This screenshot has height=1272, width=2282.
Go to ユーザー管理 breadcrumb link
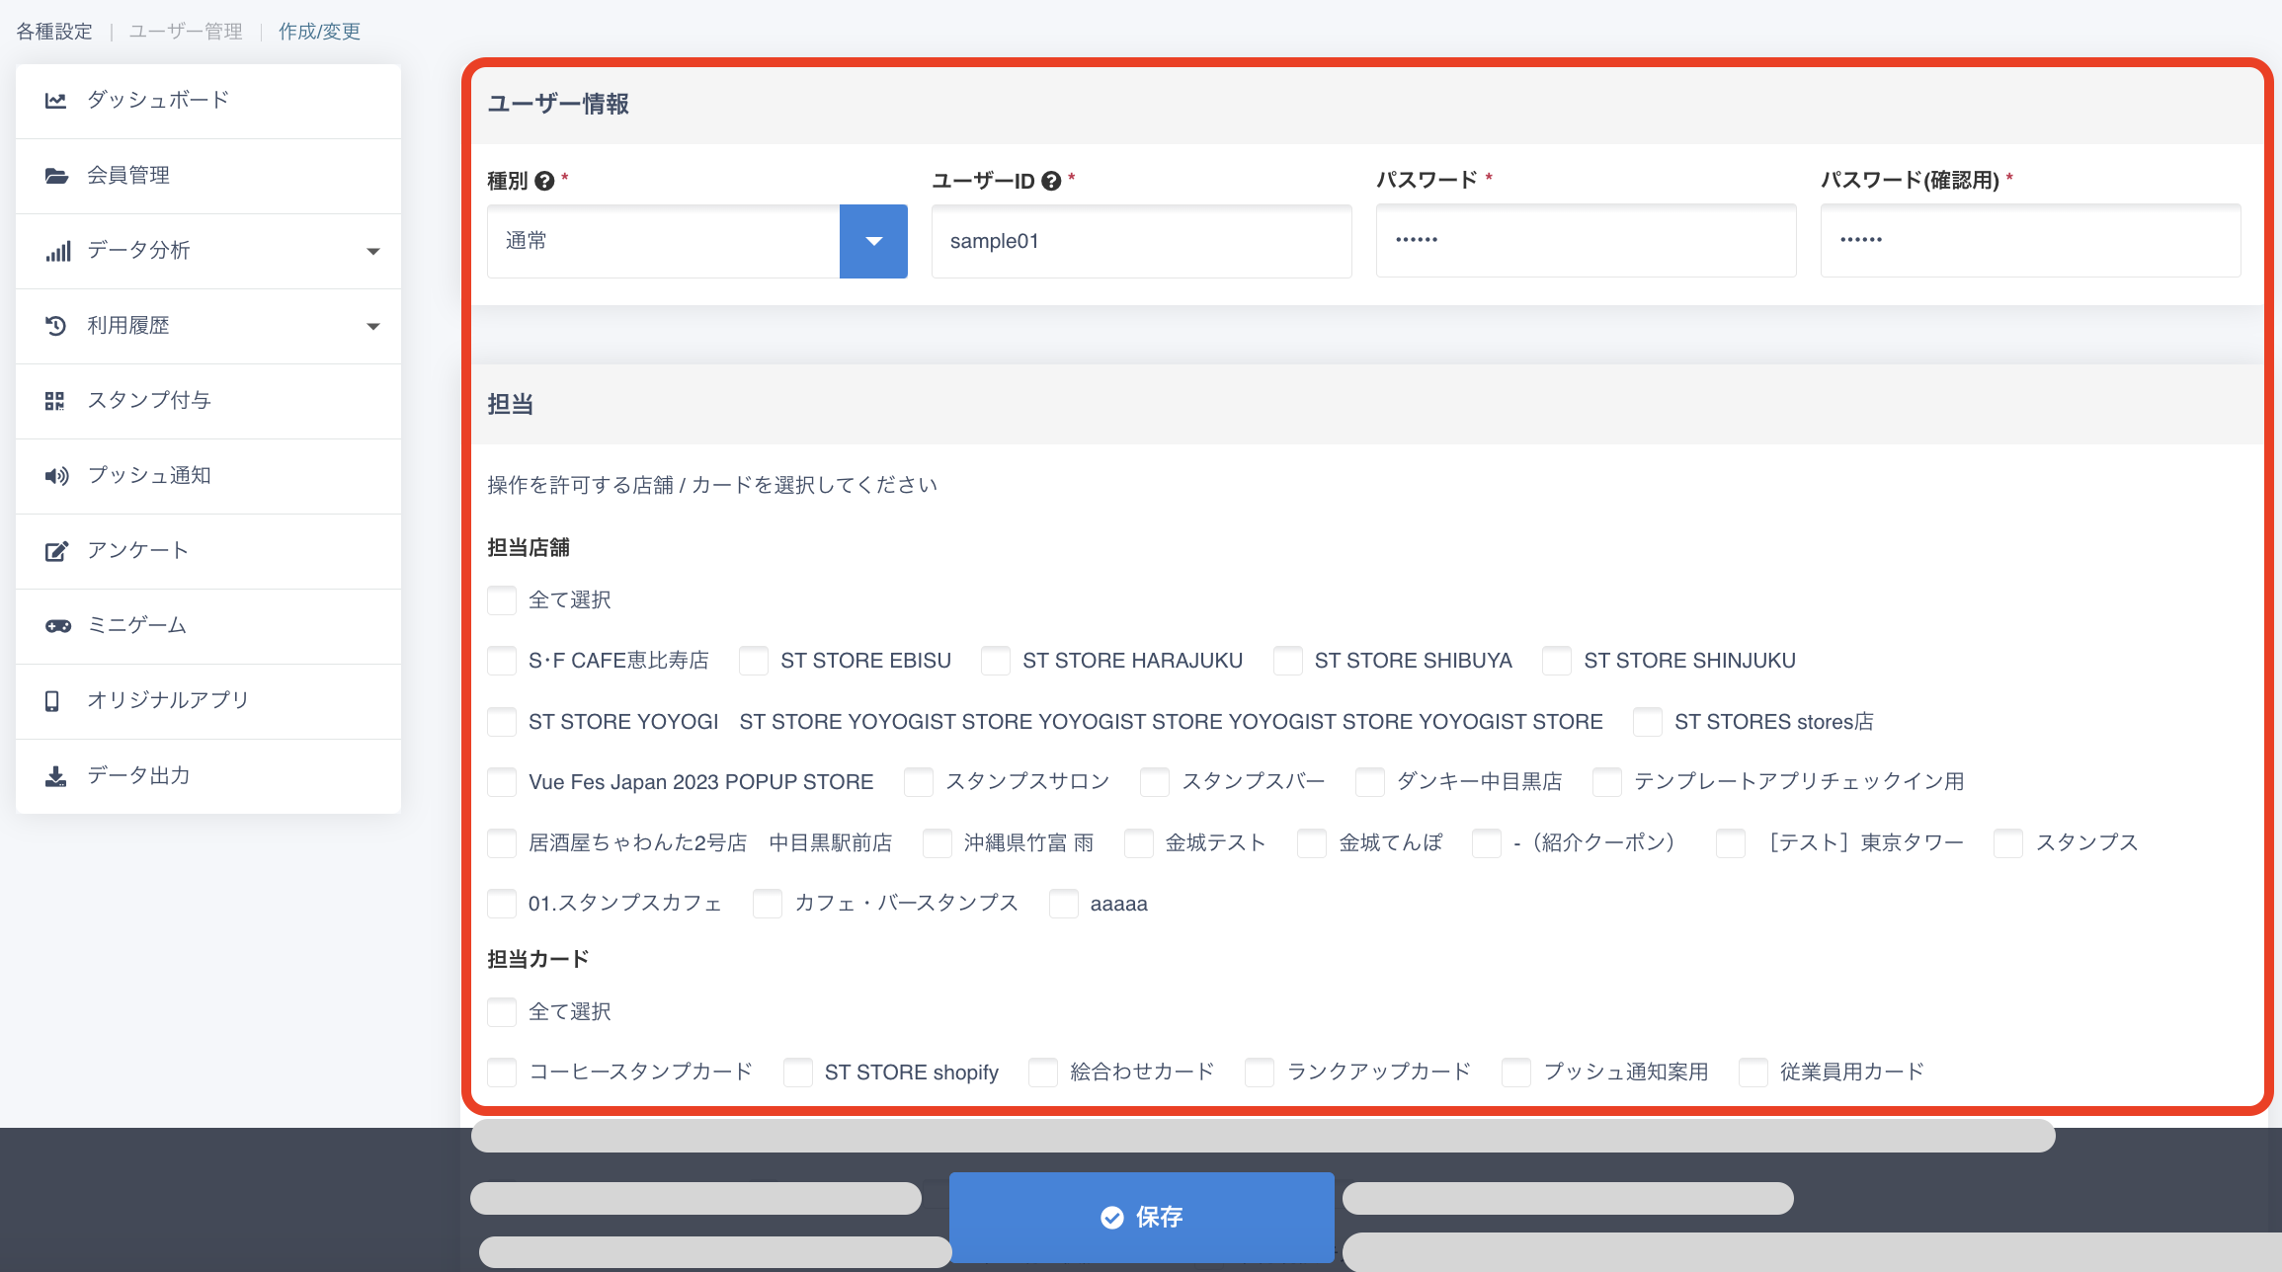[186, 32]
